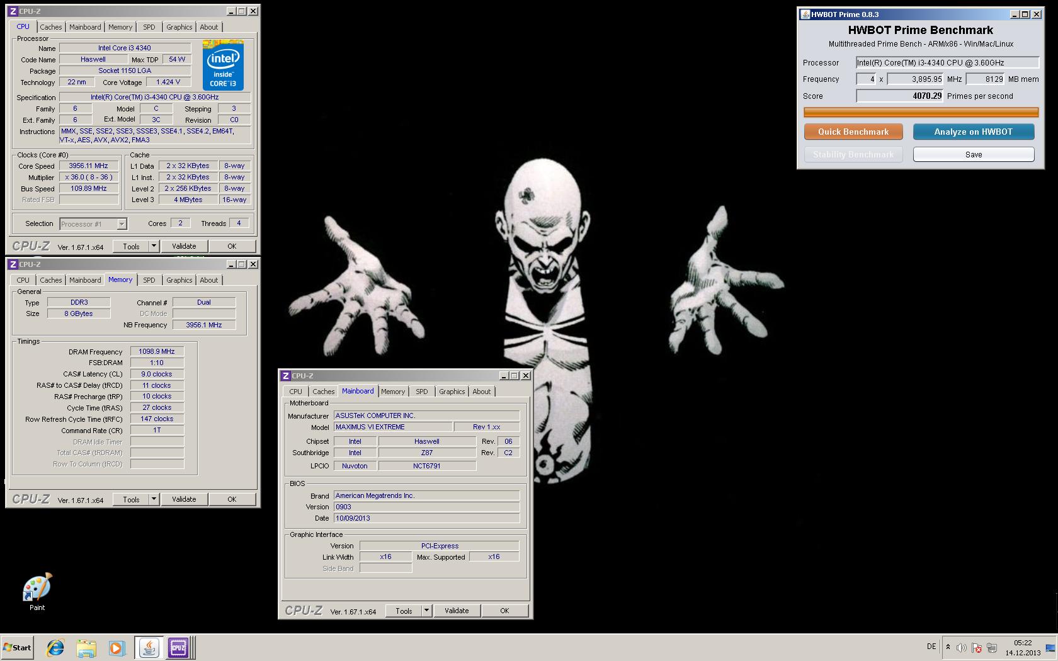Click CPU-Z title icon of Memory window
Viewport: 1058px width, 661px height.
(x=13, y=264)
